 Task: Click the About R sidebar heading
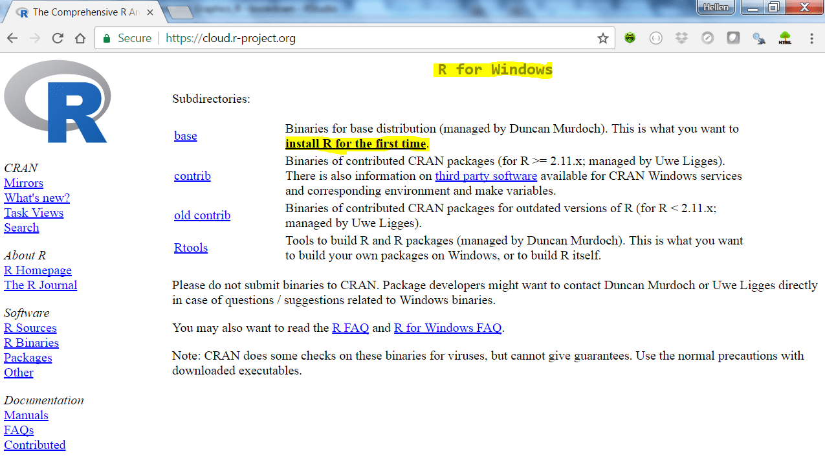pyautogui.click(x=25, y=256)
